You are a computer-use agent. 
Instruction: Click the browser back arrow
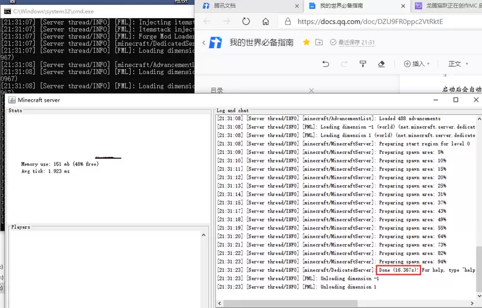pos(207,21)
